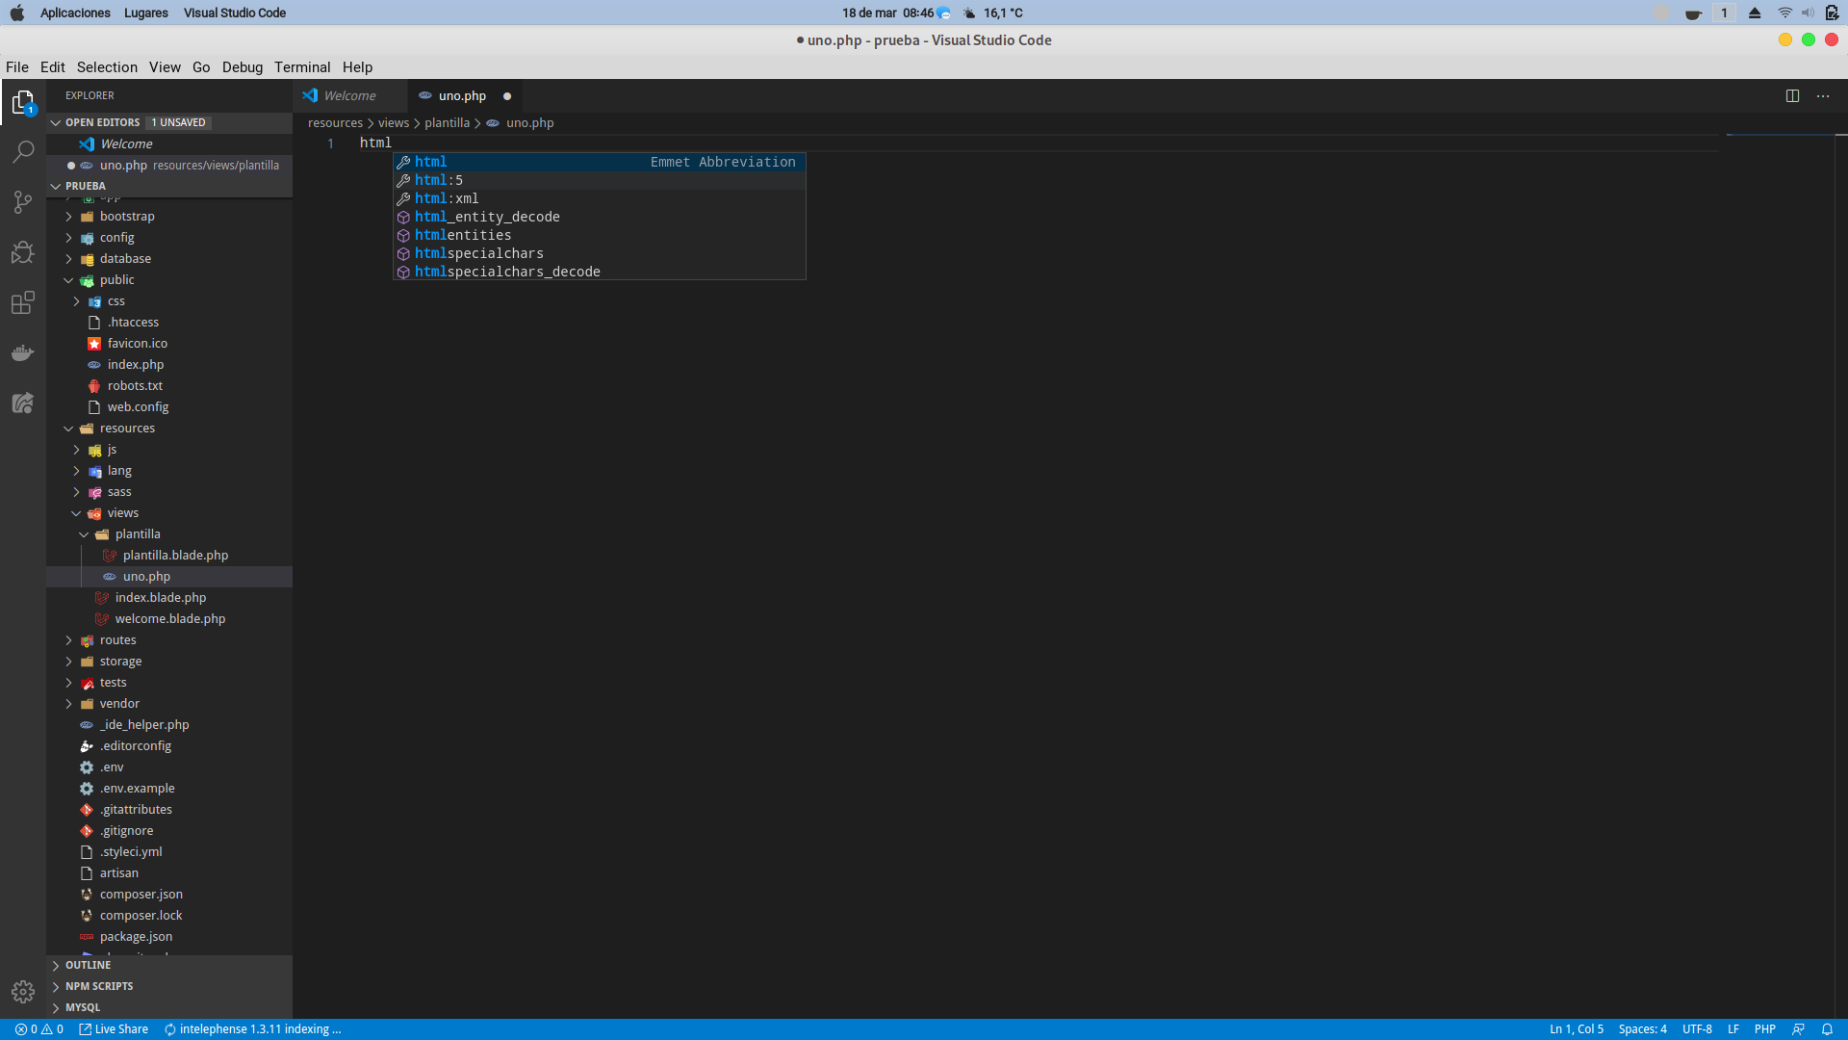Change language mode PHP in status bar
1848x1040 pixels.
(x=1765, y=1029)
